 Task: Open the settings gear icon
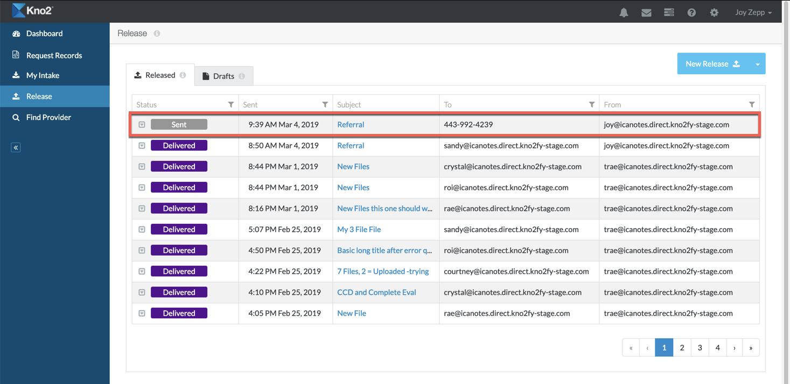pyautogui.click(x=714, y=12)
